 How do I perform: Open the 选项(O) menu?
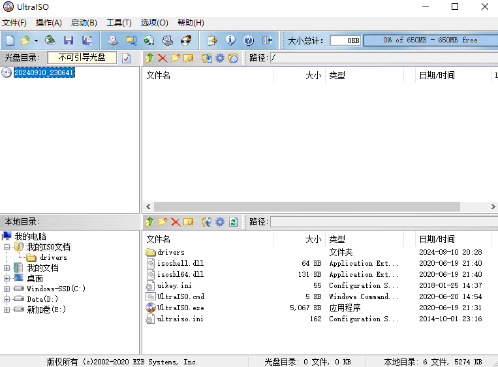(154, 23)
